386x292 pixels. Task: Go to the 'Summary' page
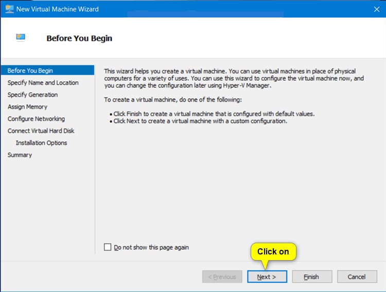(x=20, y=155)
